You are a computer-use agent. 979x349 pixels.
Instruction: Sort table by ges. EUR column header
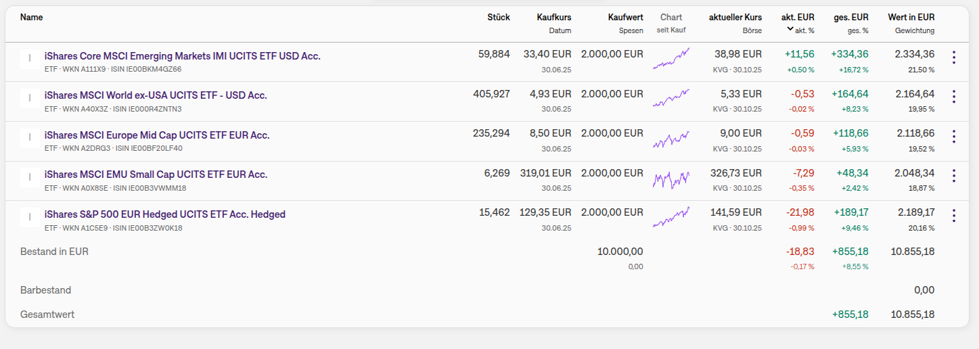coord(851,18)
